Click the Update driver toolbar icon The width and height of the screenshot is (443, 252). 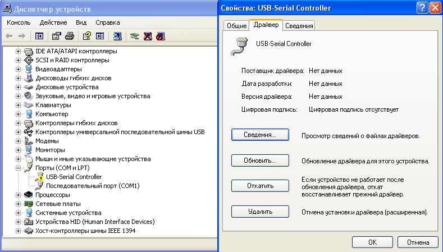point(134,36)
